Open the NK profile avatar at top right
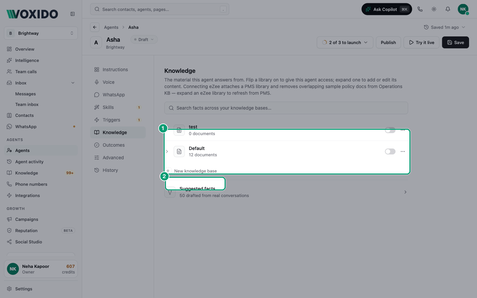477x298 pixels. (x=463, y=9)
